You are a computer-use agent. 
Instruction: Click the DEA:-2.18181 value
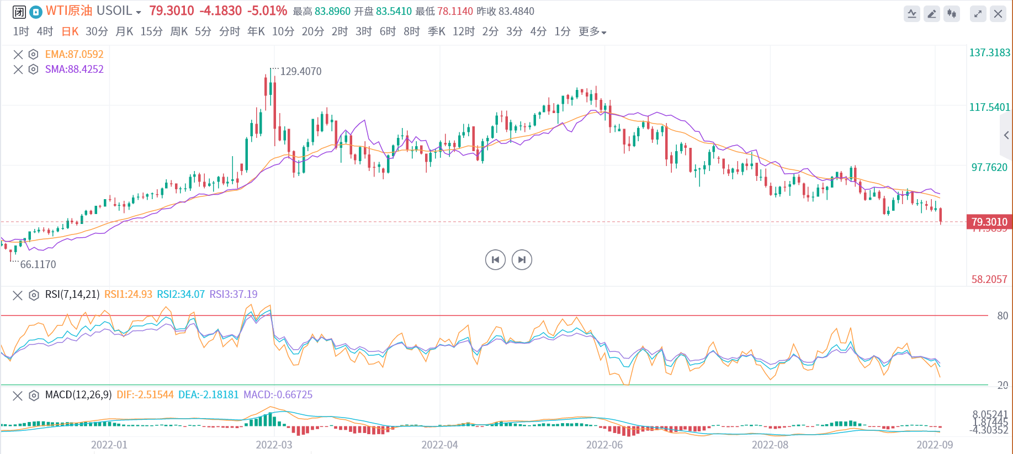point(209,395)
